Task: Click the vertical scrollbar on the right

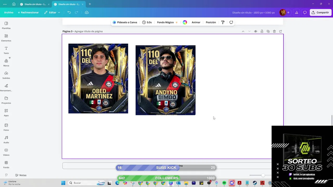Action: 332,120
